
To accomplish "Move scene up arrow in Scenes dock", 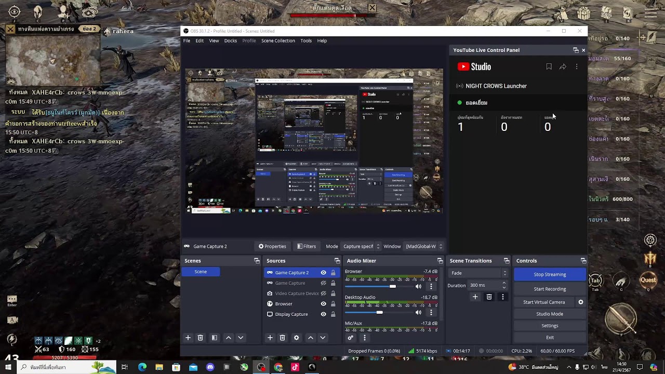I will [x=228, y=338].
